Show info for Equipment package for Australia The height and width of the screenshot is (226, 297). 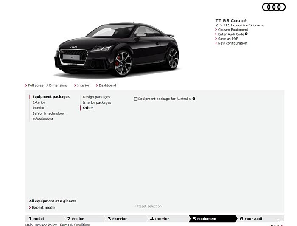[x=194, y=99]
